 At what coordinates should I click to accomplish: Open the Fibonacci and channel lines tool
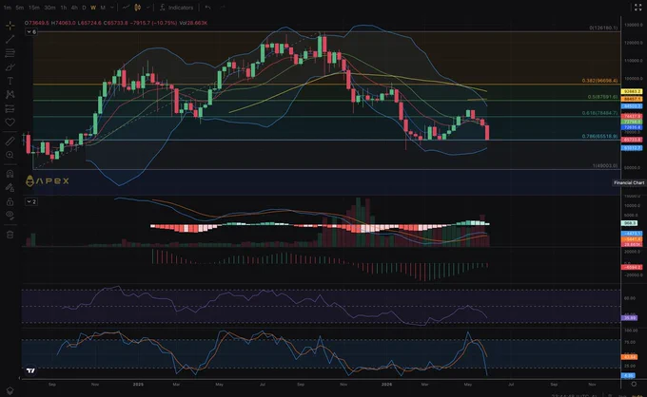tap(10, 53)
